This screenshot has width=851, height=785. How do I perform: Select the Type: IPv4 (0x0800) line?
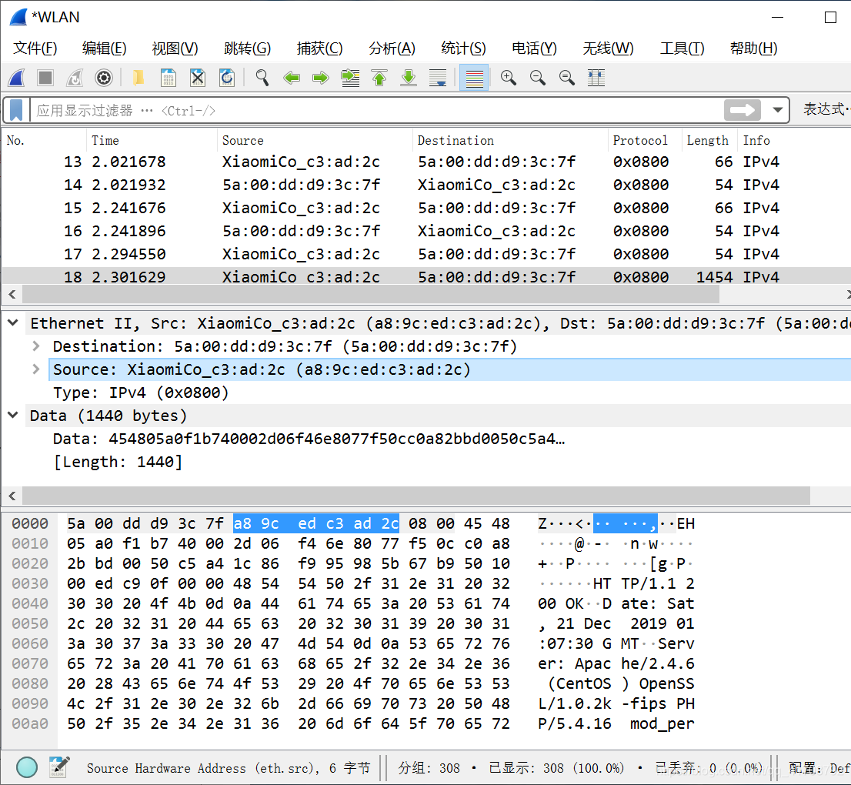pos(141,392)
